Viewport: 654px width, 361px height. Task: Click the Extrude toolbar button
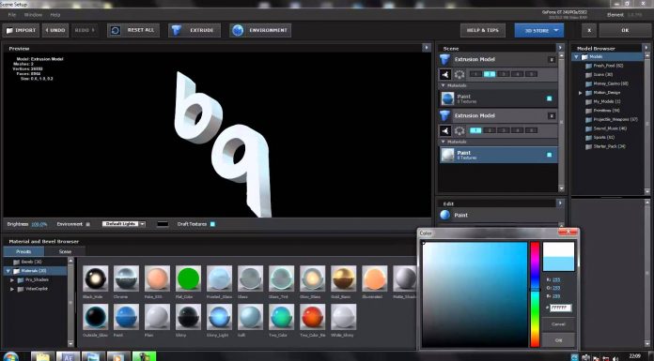click(x=195, y=30)
